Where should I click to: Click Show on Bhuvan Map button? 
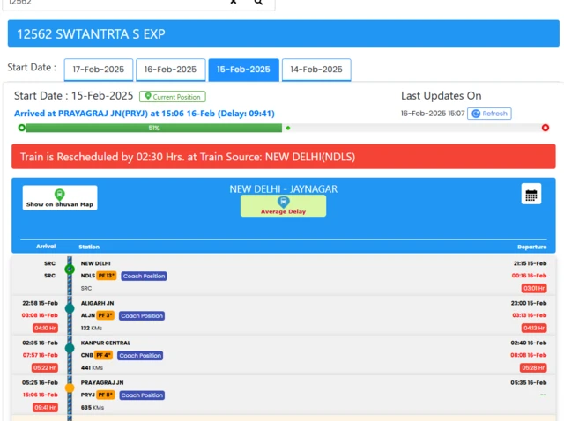click(60, 198)
